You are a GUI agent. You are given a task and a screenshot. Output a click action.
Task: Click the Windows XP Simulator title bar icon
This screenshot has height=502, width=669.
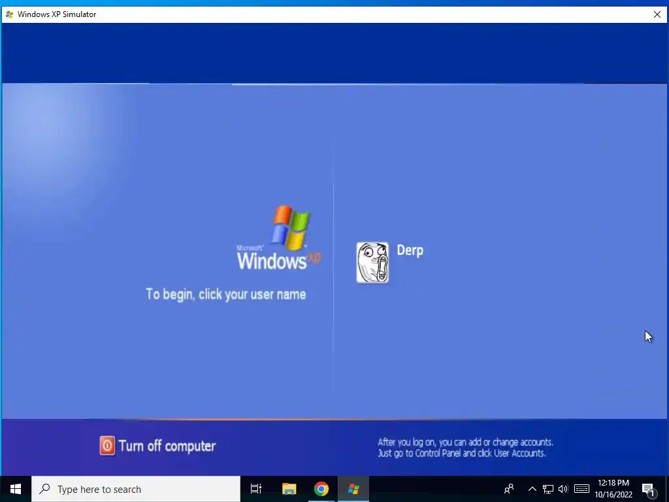9,14
